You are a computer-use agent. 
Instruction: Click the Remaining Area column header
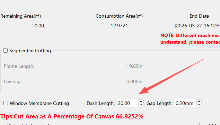pos(21,16)
